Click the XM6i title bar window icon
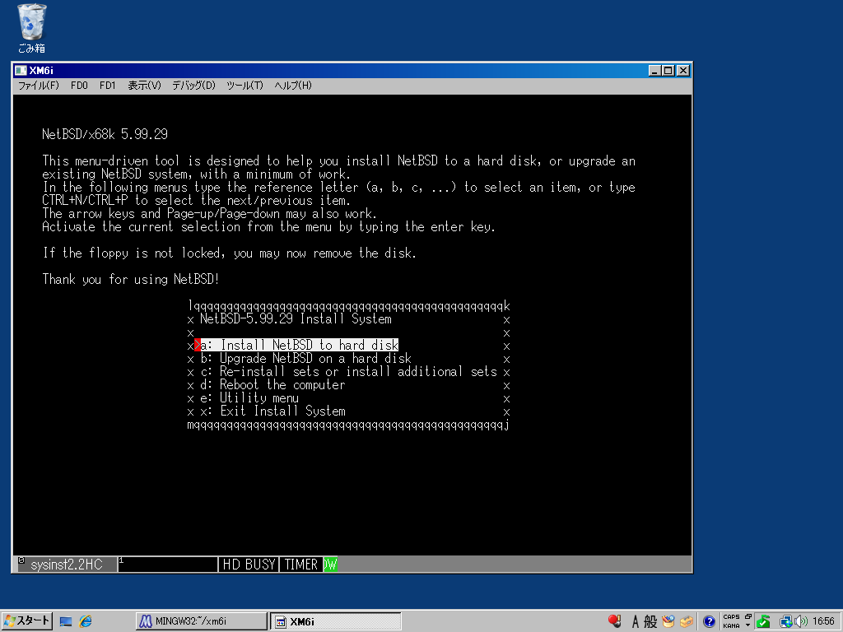This screenshot has width=843, height=632. point(21,71)
